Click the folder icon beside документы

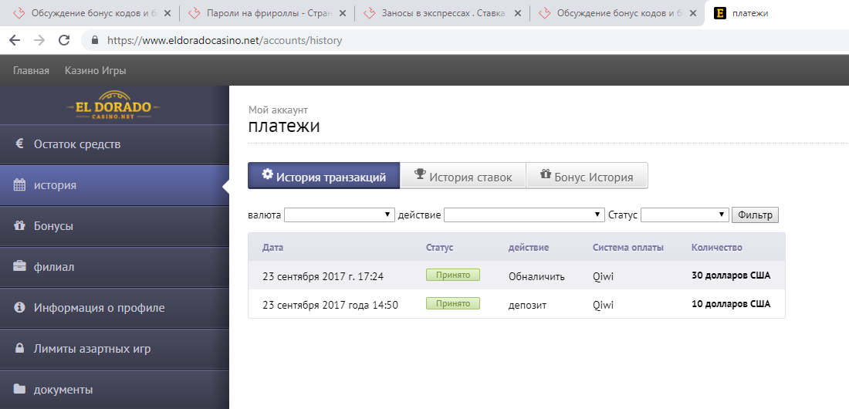pyautogui.click(x=19, y=390)
